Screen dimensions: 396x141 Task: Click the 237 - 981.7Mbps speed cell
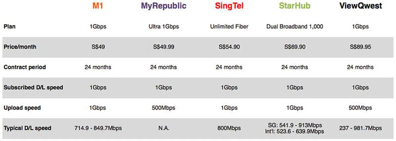360,128
